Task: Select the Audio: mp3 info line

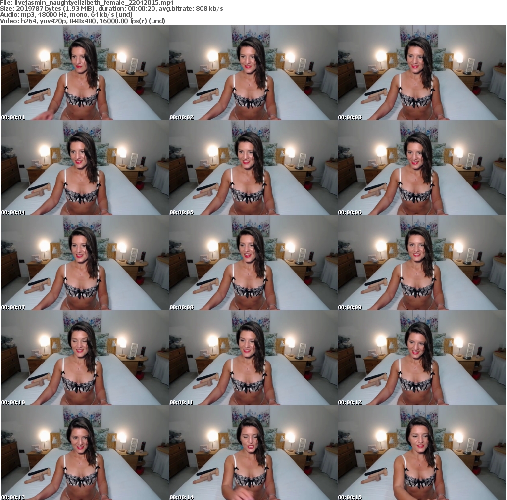Action: pos(66,15)
